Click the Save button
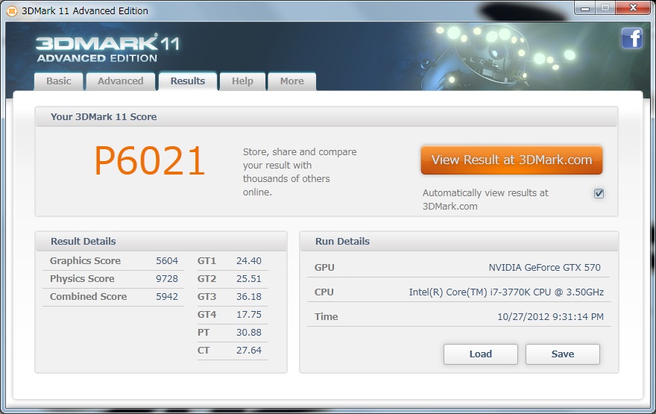Viewport: 656px width, 414px height. [x=563, y=354]
